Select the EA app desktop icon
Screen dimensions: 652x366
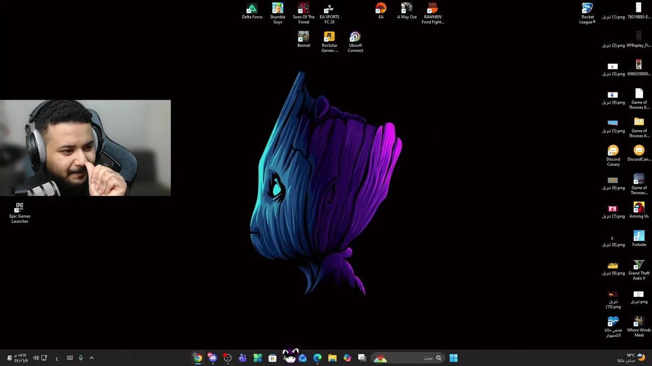click(381, 11)
